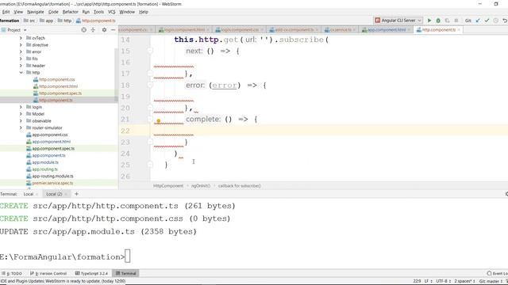Image resolution: width=508 pixels, height=285 pixels.
Task: Click the ngOnInit() editor breadcrumb
Action: (201, 186)
